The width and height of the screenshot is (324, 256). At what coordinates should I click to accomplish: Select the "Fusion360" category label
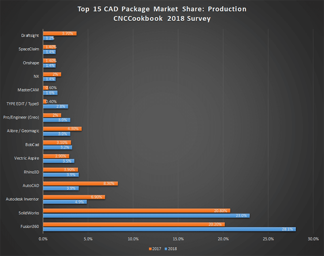(x=30, y=227)
